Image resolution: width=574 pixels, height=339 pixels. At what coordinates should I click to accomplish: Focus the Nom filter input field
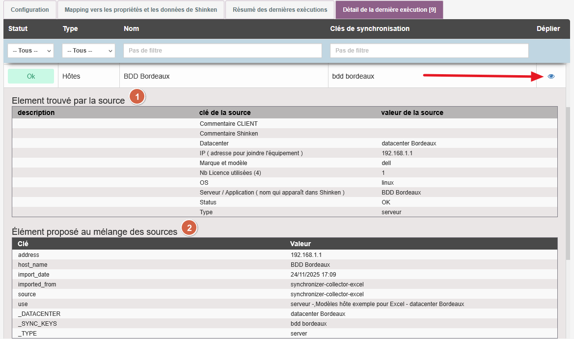pyautogui.click(x=222, y=51)
